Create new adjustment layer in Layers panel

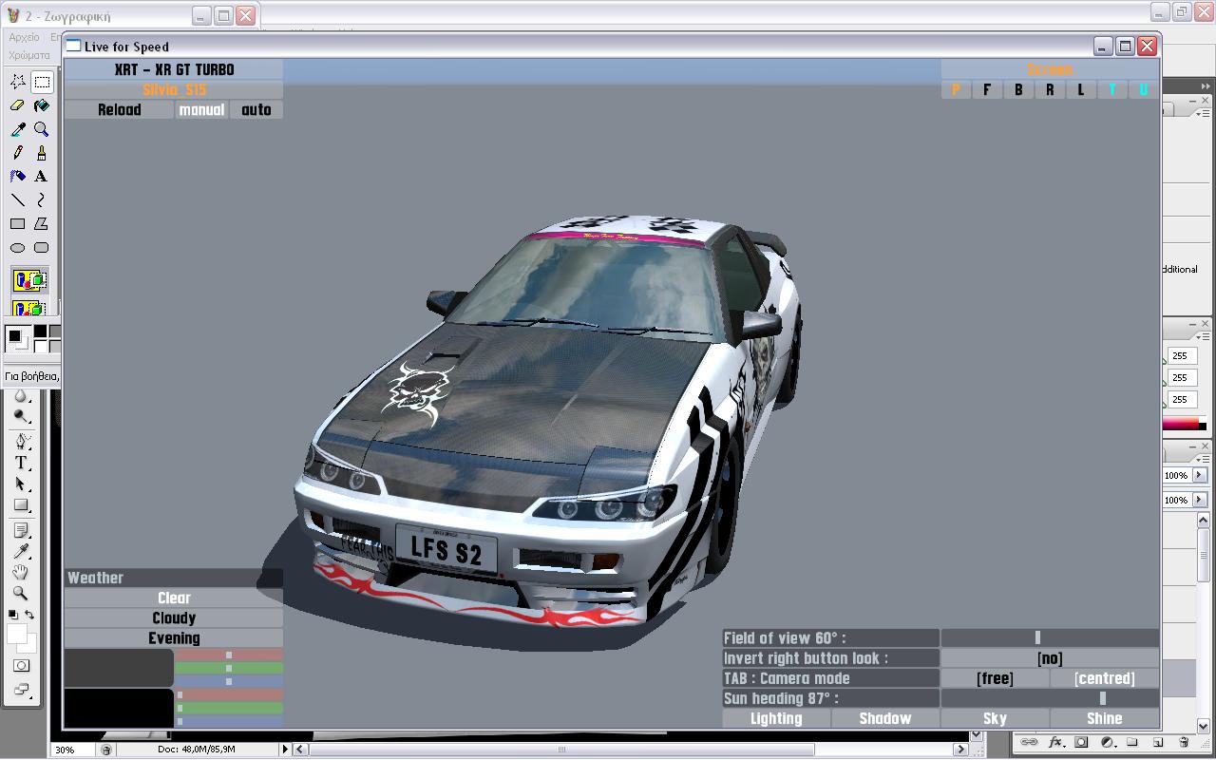pyautogui.click(x=1106, y=743)
